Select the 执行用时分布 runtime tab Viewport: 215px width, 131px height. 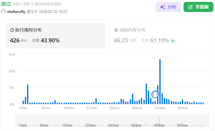click(28, 30)
